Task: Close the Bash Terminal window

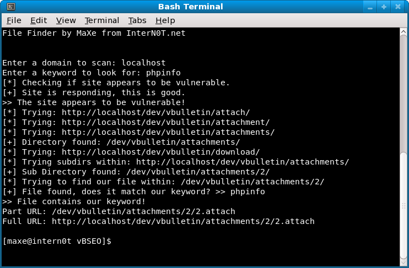Action: pos(398,7)
